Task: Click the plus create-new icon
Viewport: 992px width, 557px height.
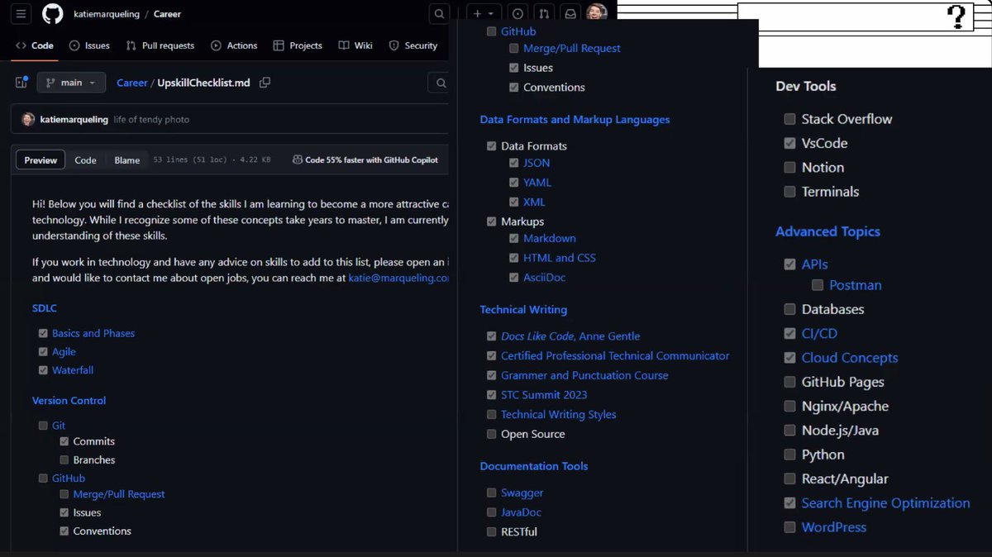Action: coord(479,14)
